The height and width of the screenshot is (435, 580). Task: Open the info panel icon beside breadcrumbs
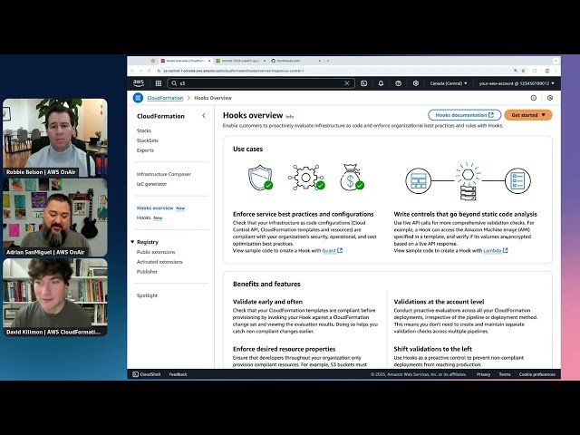(534, 98)
